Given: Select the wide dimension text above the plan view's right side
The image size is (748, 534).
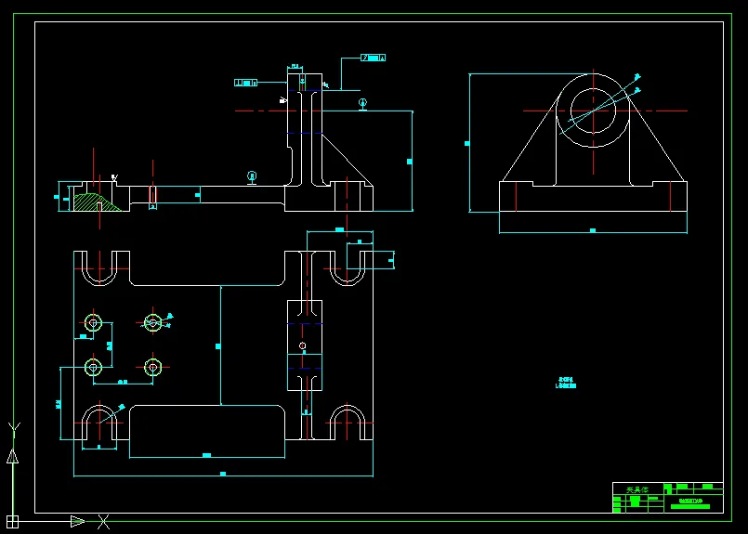Looking at the screenshot, I should coord(340,229).
